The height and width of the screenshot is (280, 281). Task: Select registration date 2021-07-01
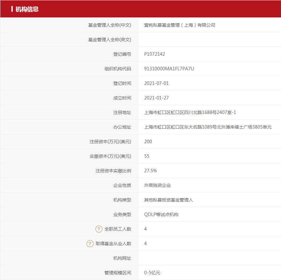[x=156, y=83]
